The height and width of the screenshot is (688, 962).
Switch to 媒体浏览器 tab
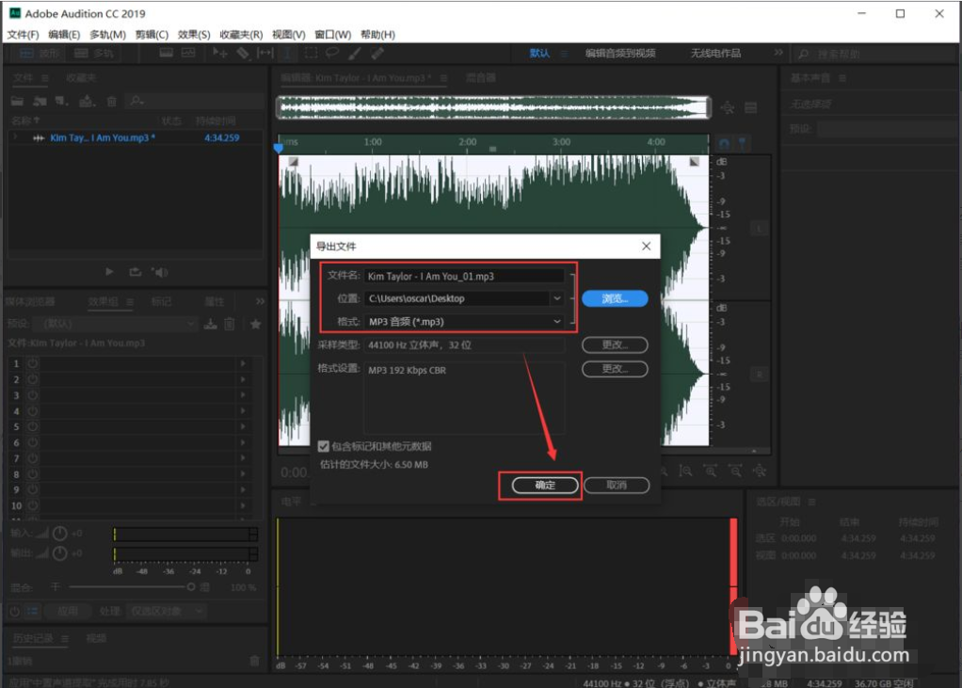30,302
